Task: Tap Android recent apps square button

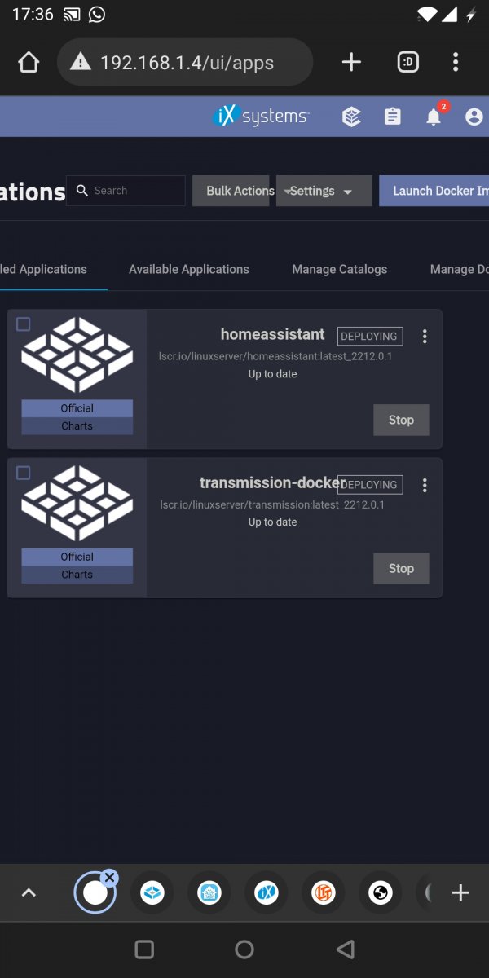Action: (144, 949)
